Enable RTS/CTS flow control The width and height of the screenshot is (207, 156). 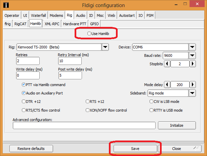(x=24, y=110)
